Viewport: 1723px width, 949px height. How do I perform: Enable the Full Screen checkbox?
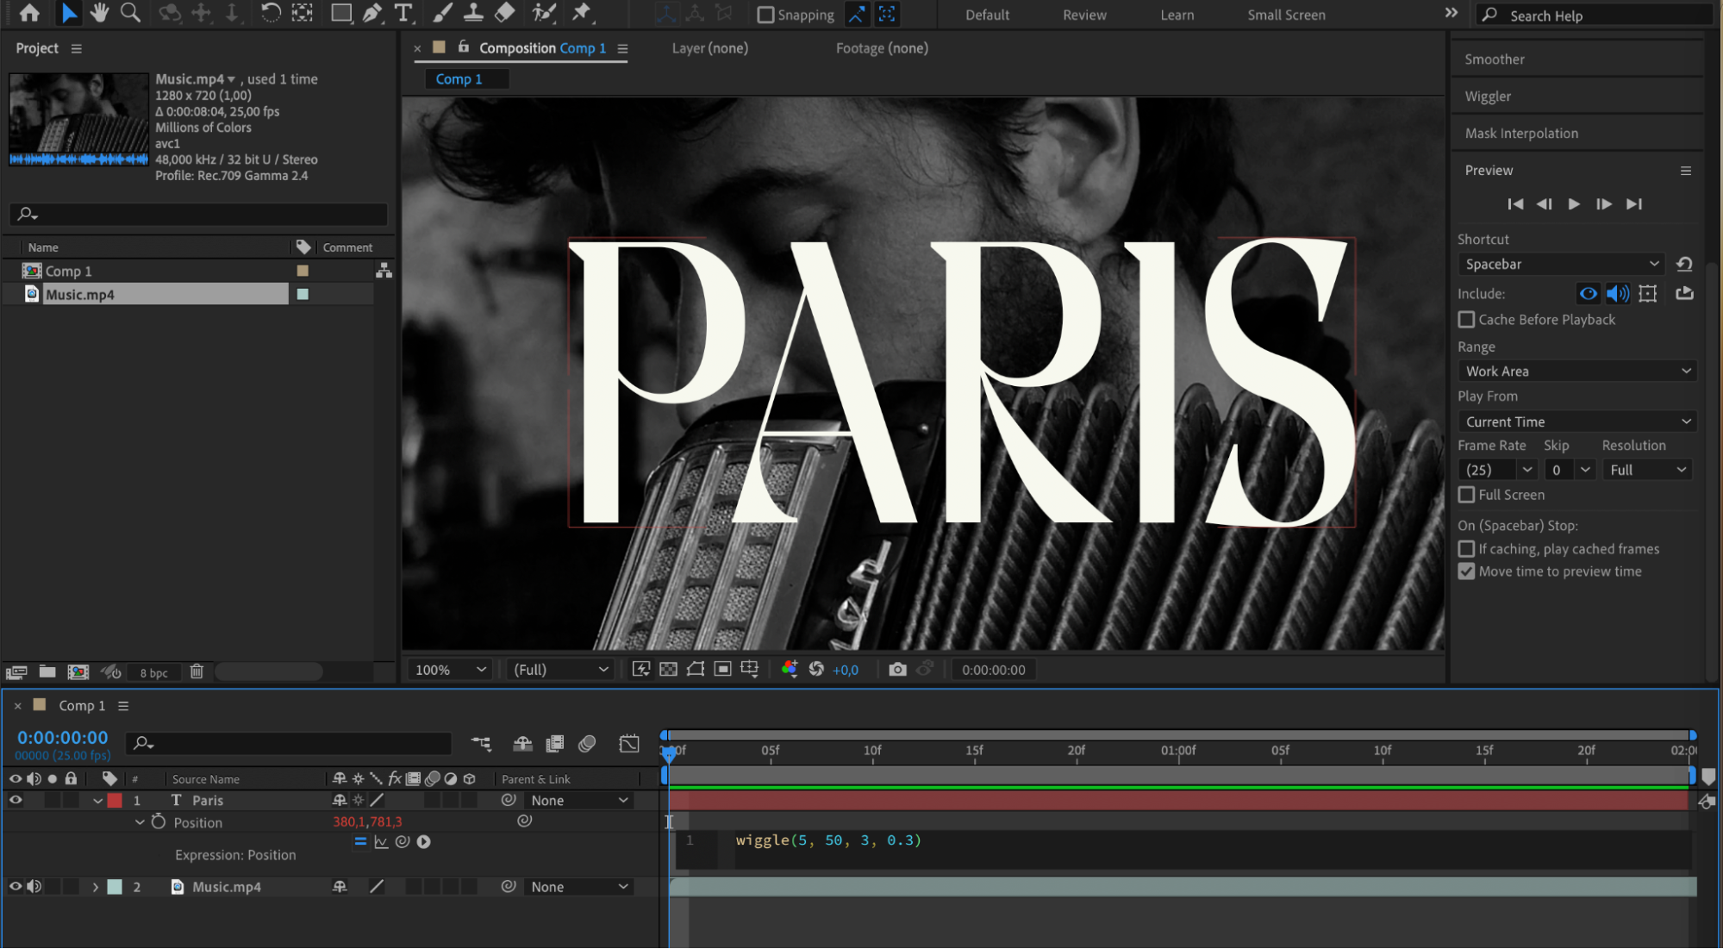[1466, 495]
